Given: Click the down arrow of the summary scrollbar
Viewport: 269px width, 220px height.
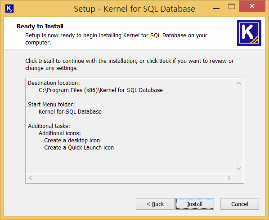Looking at the screenshot, I should [x=238, y=168].
